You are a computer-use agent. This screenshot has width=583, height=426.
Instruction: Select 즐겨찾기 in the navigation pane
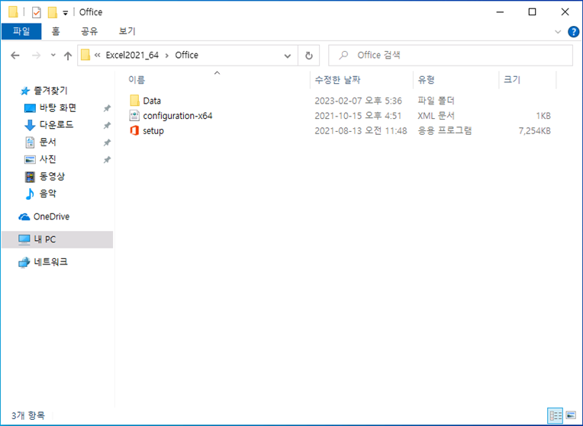50,91
